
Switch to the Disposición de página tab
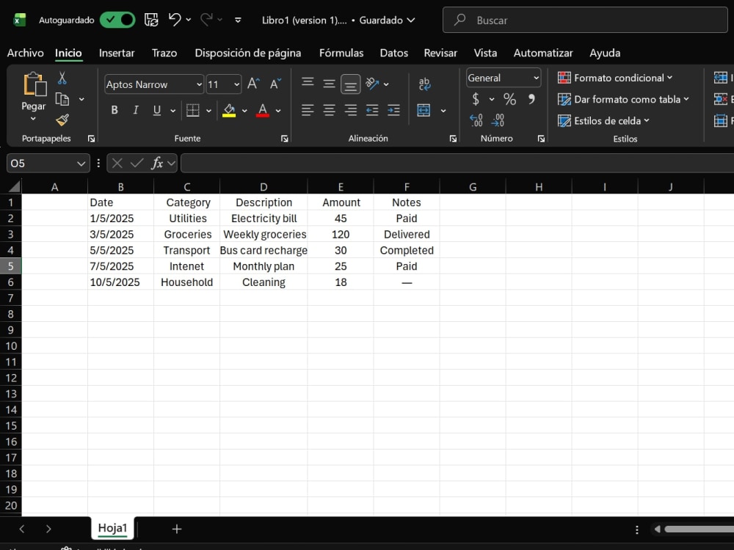tap(247, 53)
